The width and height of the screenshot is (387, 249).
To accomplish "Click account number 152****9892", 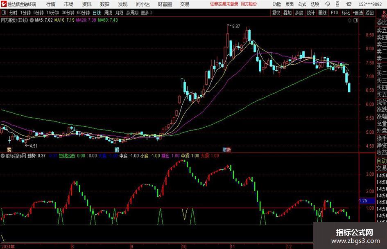I will (x=370, y=4).
